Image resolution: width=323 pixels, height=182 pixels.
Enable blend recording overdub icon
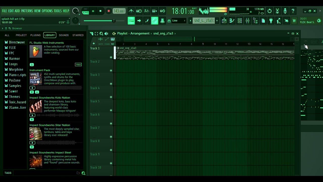[x=155, y=11]
